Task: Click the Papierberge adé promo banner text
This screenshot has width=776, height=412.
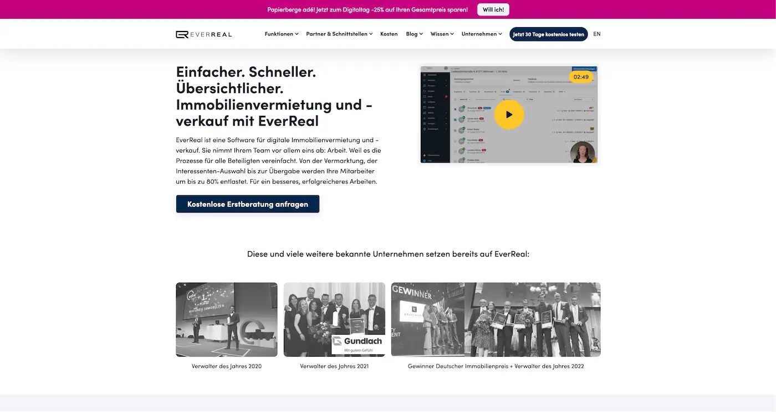Action: point(367,9)
